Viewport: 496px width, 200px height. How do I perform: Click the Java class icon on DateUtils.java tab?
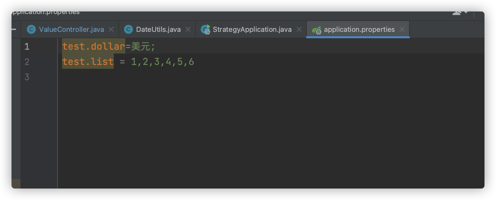(x=128, y=29)
